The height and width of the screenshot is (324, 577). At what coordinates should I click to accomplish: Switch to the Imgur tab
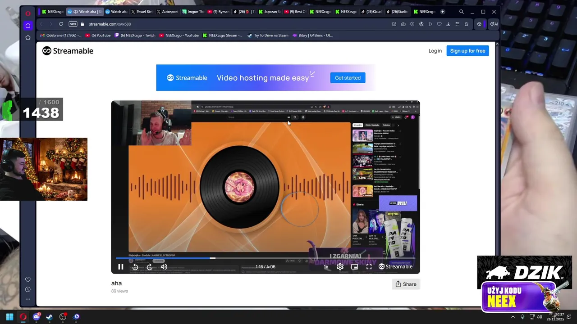coord(192,12)
